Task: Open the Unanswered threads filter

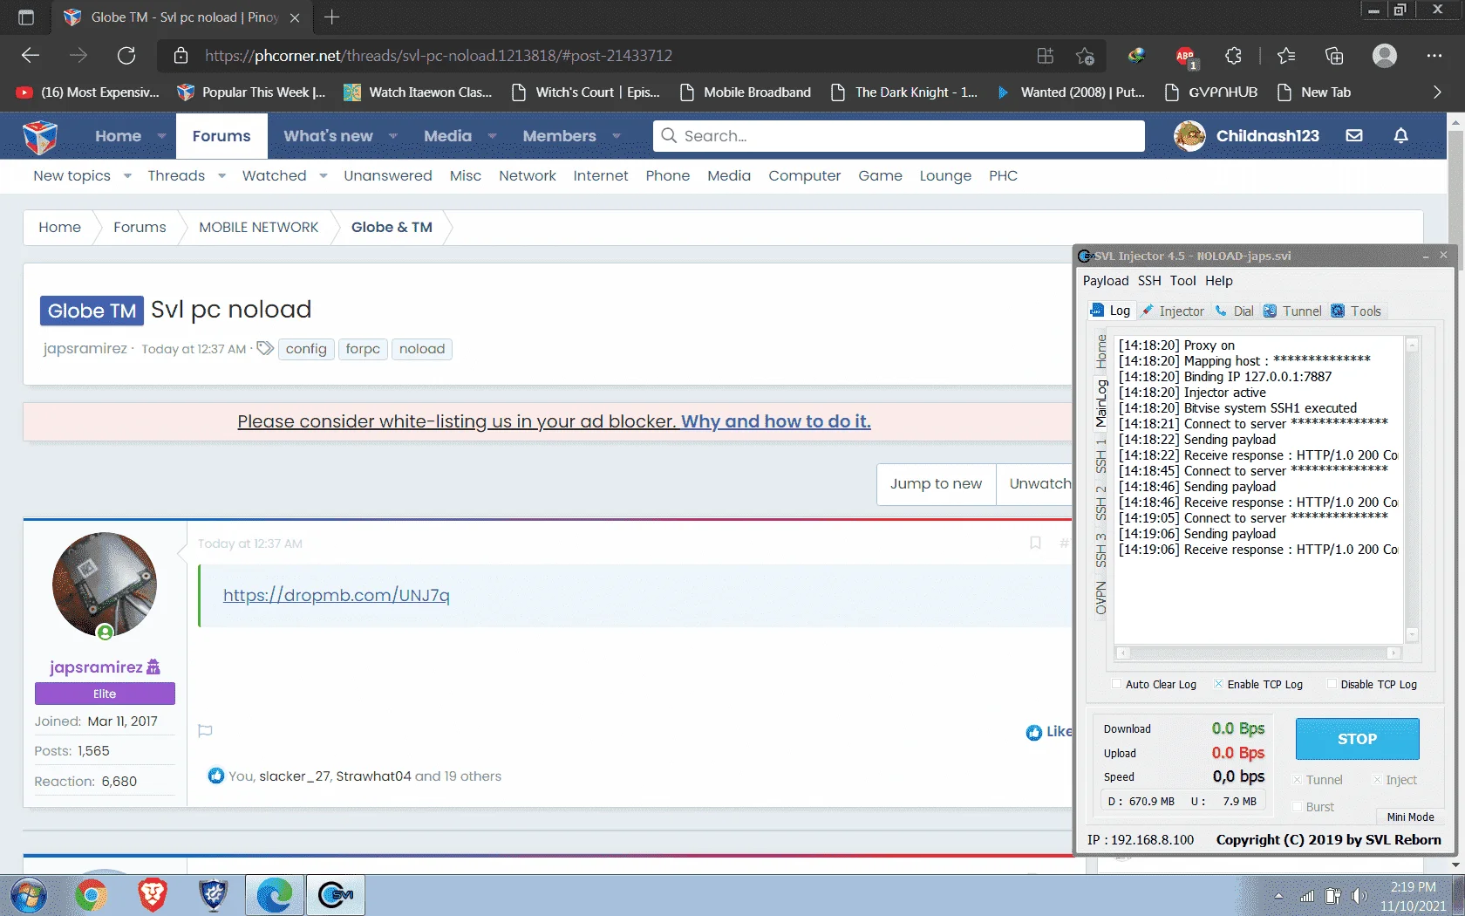Action: point(388,176)
